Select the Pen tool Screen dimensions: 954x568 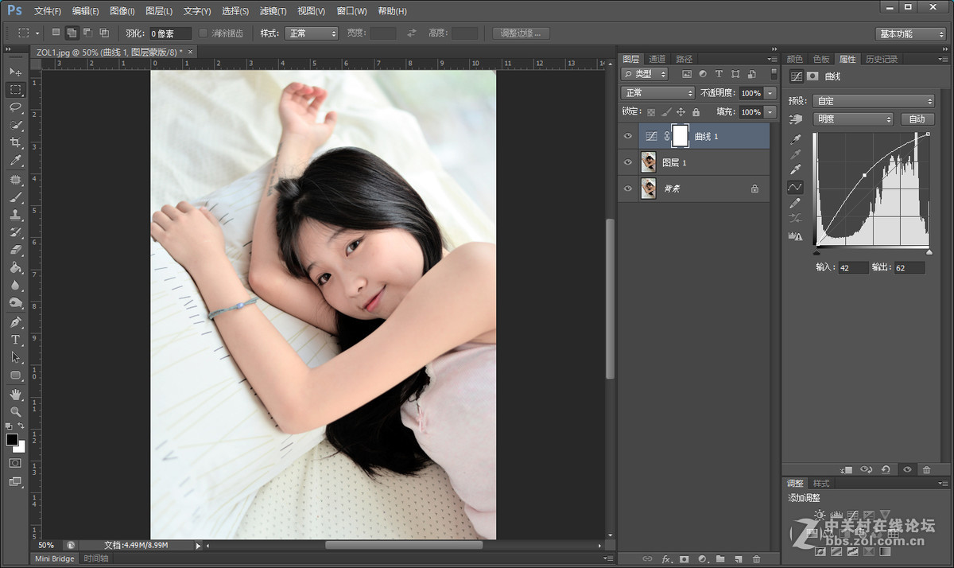(15, 322)
